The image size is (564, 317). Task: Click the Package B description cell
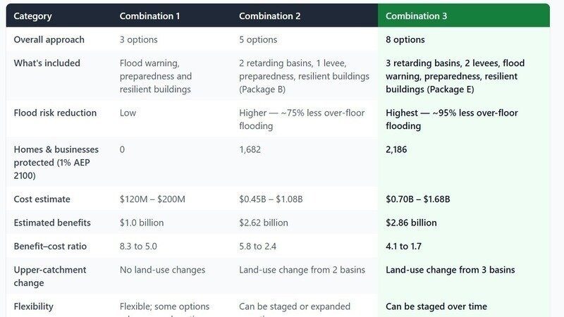[x=304, y=76]
